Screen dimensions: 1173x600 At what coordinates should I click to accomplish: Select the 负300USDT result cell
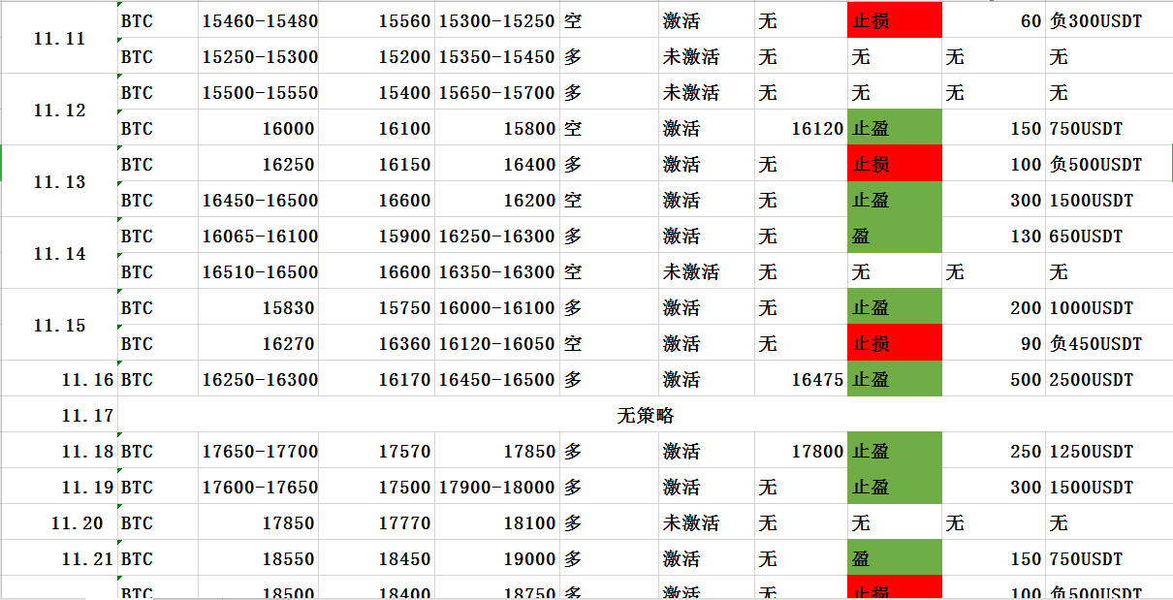[x=1109, y=20]
